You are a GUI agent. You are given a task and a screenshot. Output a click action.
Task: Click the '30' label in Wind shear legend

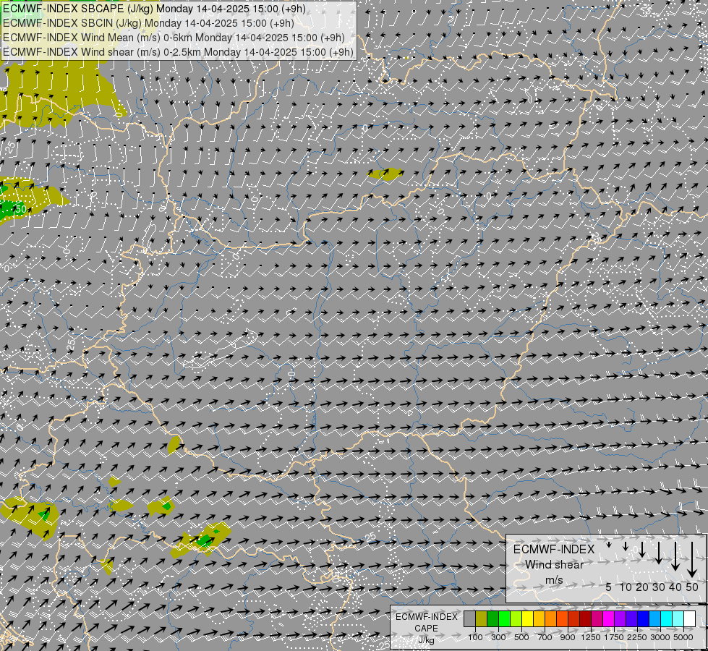[659, 587]
